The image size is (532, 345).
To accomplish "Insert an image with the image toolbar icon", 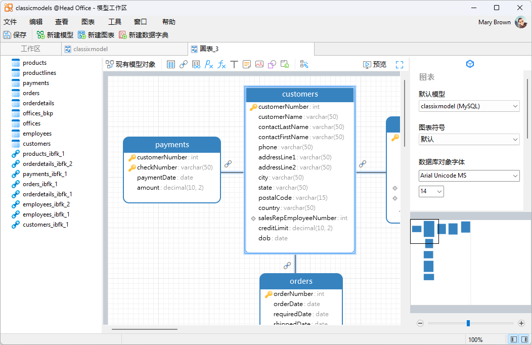I will (259, 64).
